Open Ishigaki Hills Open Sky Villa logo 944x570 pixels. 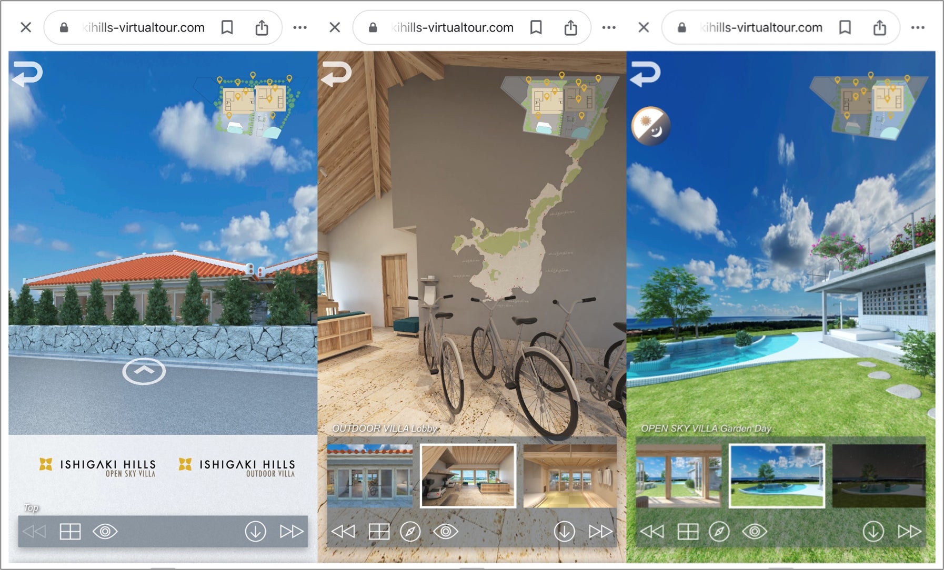pyautogui.click(x=98, y=467)
